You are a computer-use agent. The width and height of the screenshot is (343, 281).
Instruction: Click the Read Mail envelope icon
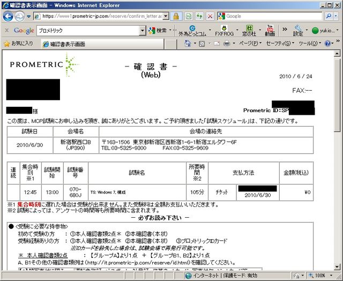216,43
